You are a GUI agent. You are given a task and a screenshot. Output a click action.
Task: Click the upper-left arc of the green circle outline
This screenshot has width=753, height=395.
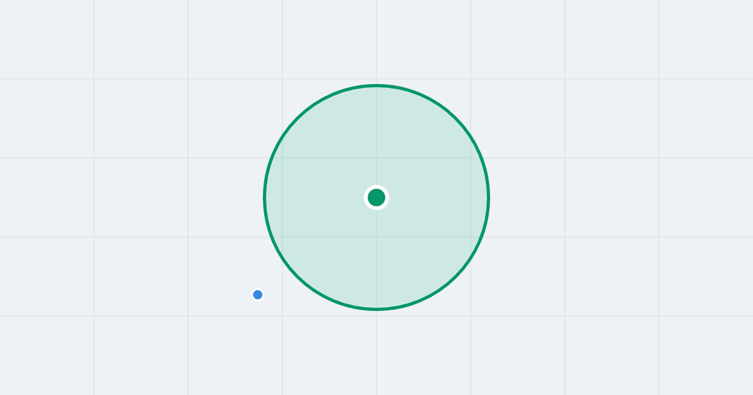[x=297, y=118]
